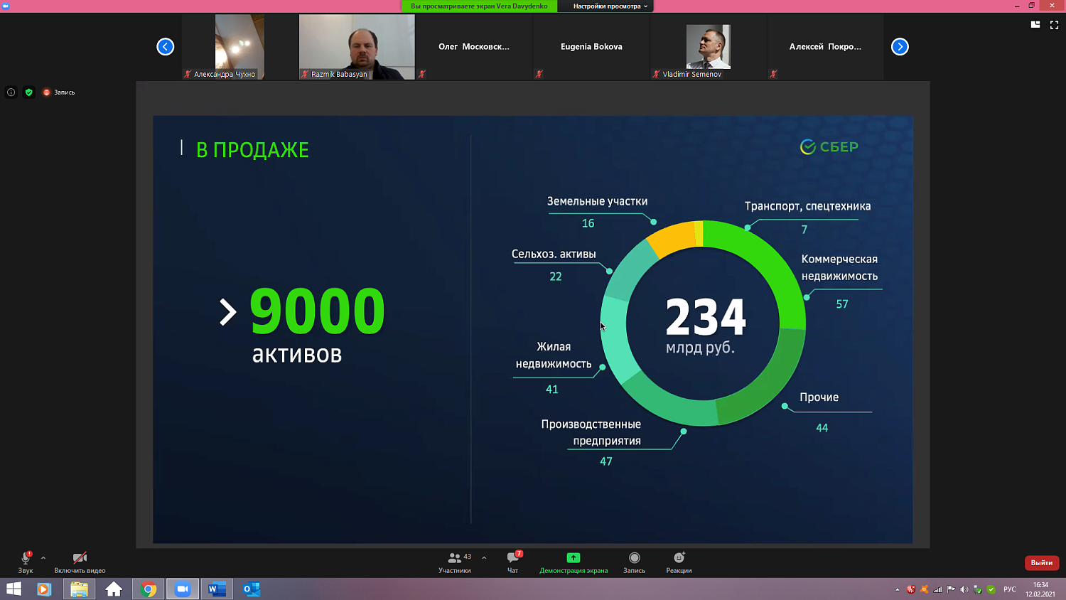
Task: Open the Участники participants panel
Action: pos(455,562)
